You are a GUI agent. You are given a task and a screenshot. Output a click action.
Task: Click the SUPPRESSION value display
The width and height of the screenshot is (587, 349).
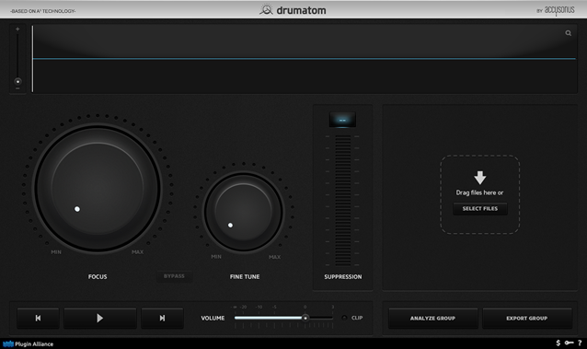(342, 120)
